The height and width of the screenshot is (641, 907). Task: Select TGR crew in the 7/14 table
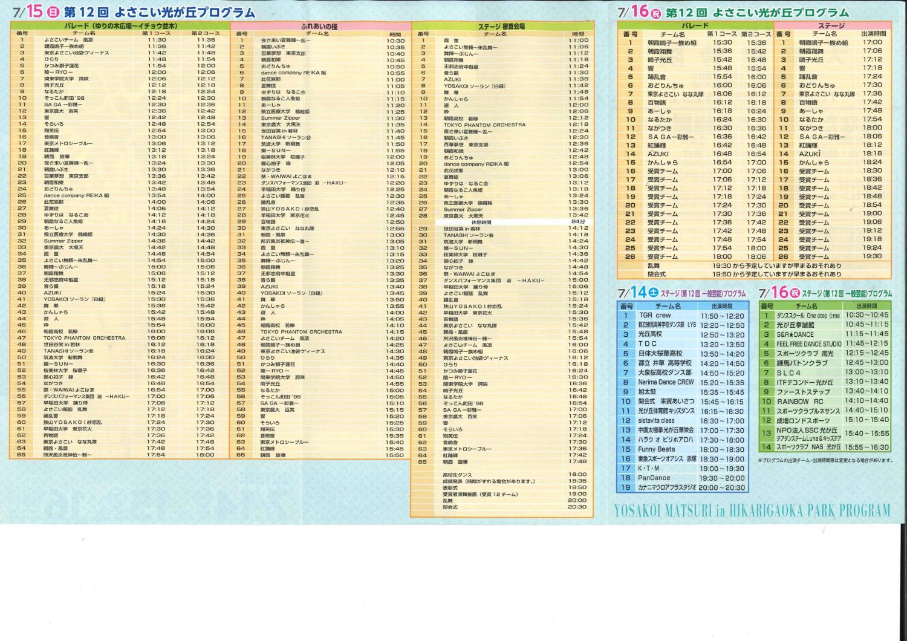click(654, 316)
